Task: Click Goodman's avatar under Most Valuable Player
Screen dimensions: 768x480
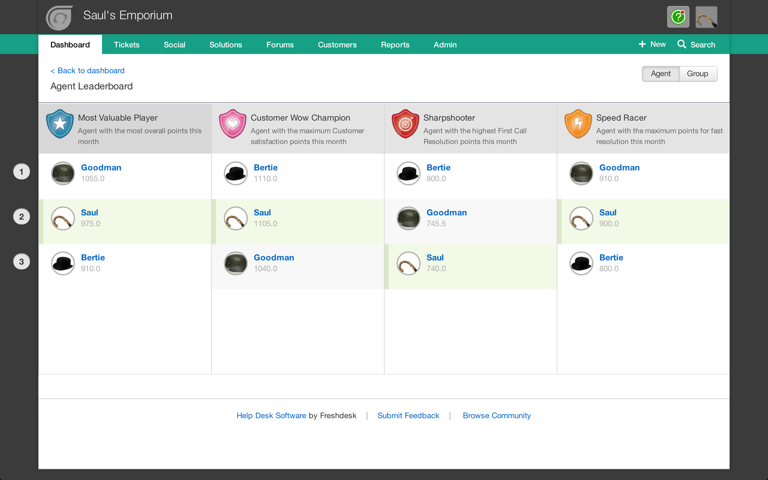Action: point(63,173)
